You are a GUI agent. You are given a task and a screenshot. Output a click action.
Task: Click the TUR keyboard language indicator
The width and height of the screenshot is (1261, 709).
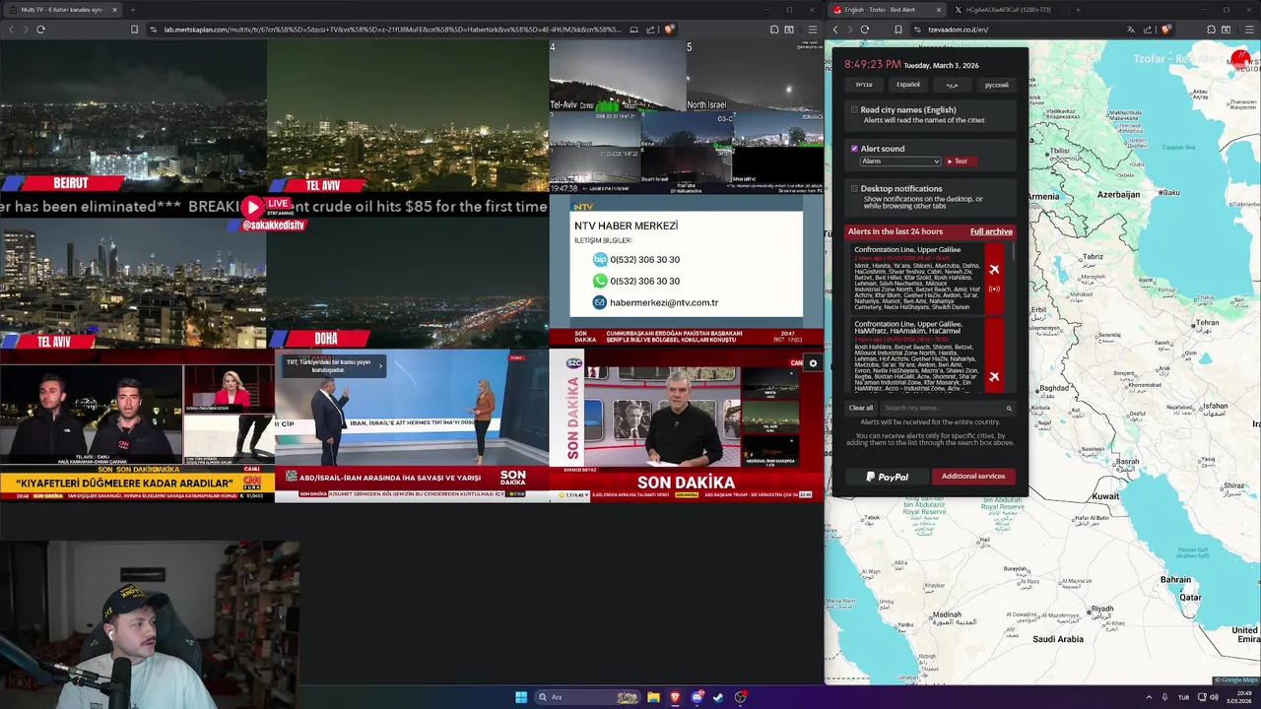(1183, 697)
